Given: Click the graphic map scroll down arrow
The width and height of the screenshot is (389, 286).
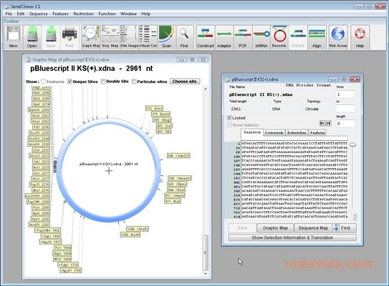Looking at the screenshot, I should coord(205,274).
